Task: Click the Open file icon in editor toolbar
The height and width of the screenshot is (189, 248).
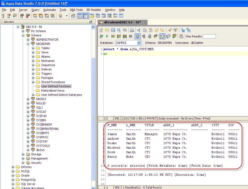Action: click(x=107, y=30)
